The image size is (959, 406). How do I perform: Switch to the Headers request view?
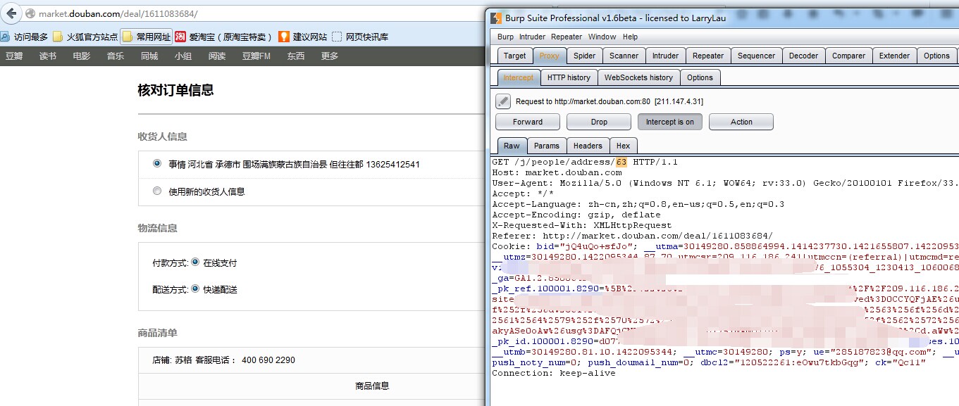tap(588, 146)
